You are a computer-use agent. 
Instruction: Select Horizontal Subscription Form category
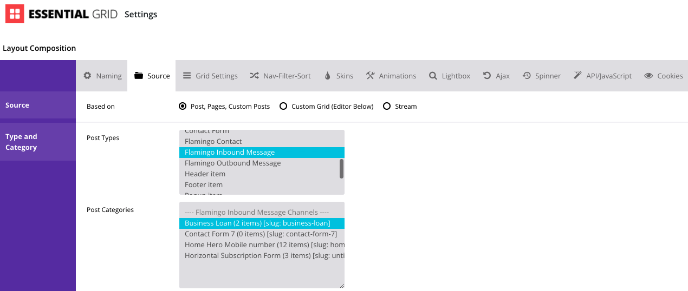coord(262,256)
